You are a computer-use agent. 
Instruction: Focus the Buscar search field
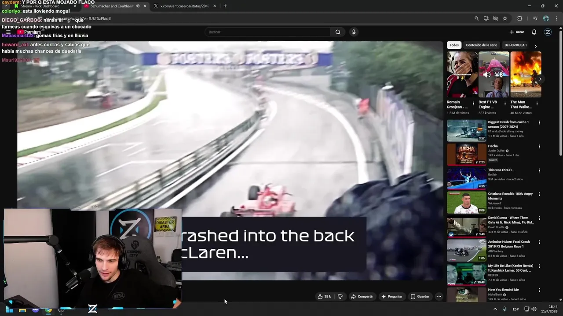coord(267,32)
